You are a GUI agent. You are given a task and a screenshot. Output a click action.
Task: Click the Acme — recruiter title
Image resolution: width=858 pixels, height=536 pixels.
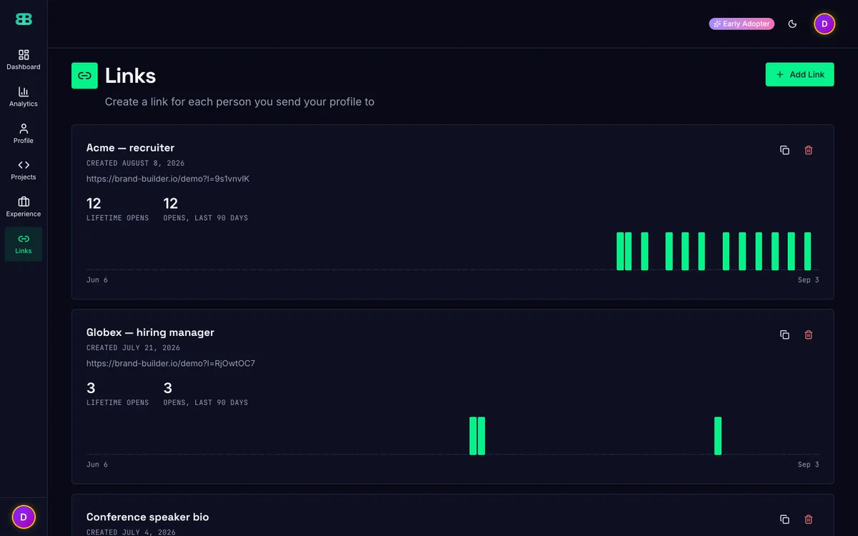click(x=130, y=148)
